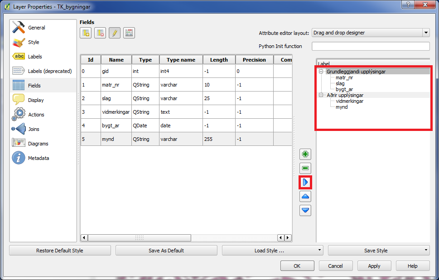Click the help question-mark title bar button
439x280 pixels.
click(x=408, y=5)
